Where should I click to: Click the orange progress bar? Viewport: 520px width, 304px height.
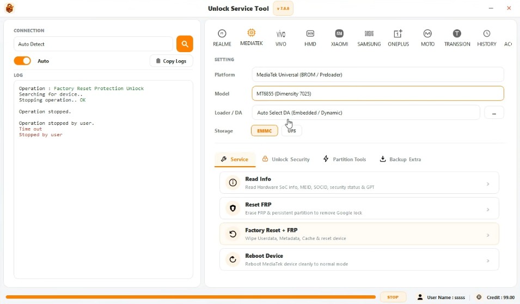tap(191, 297)
